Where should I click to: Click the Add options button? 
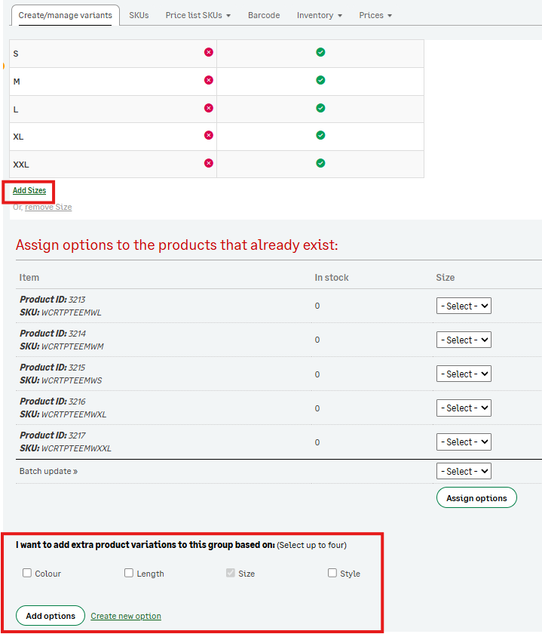51,616
